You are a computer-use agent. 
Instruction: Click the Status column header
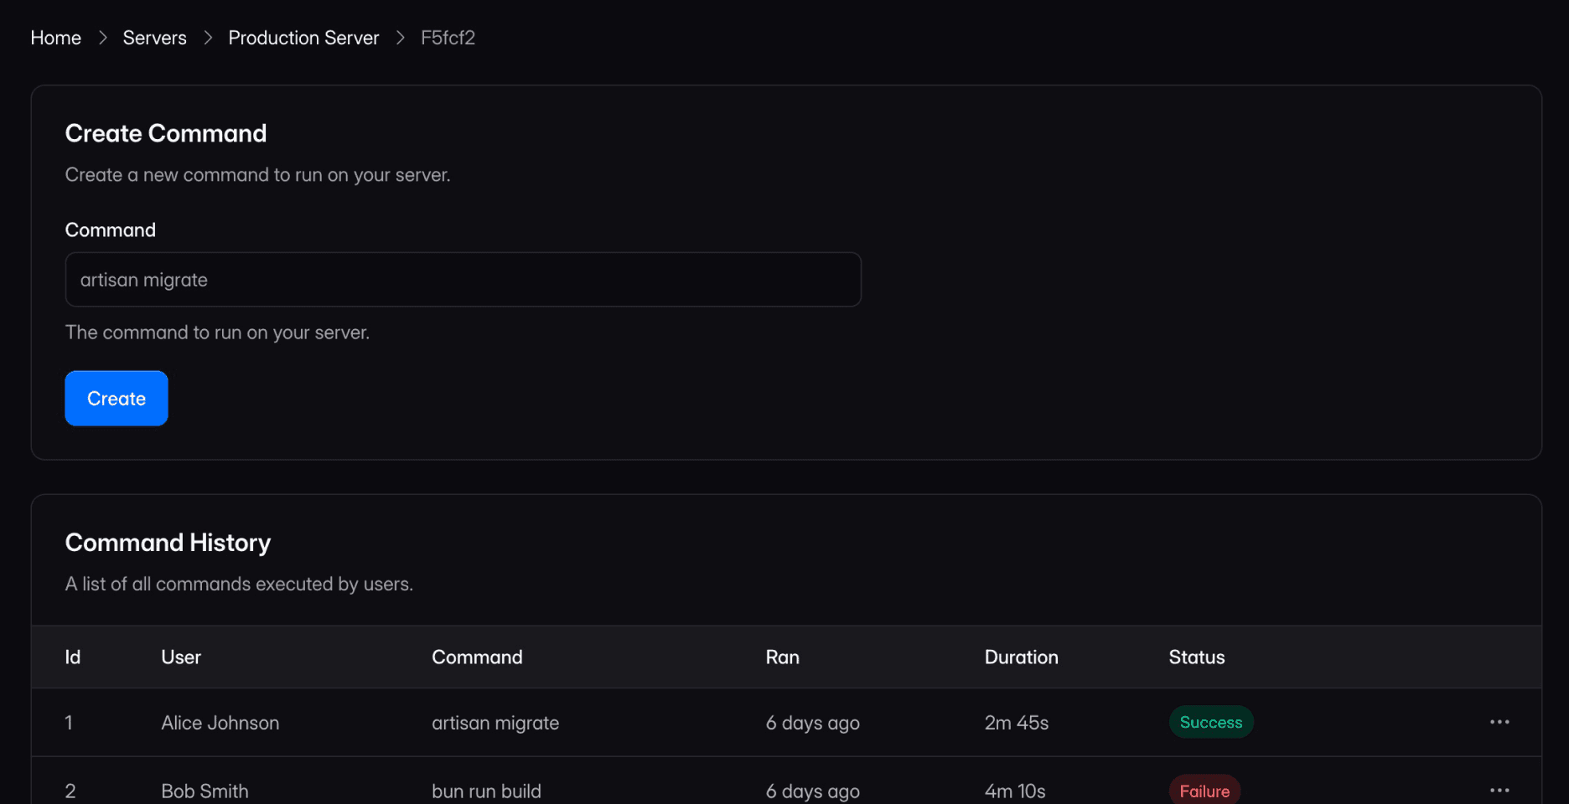coord(1196,657)
